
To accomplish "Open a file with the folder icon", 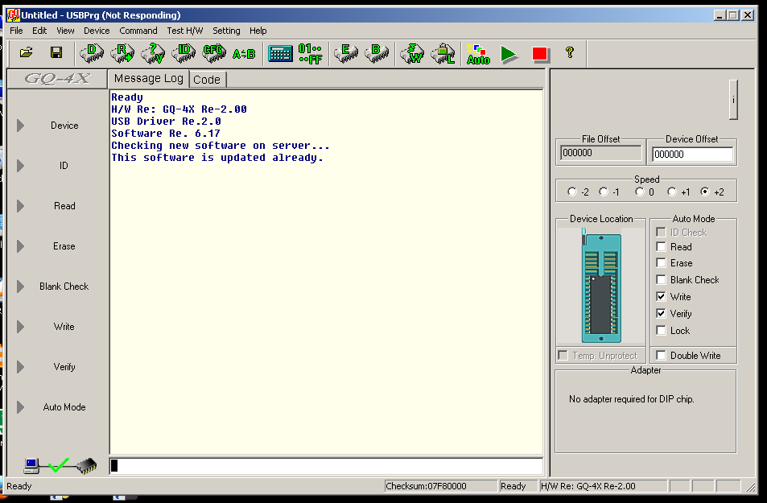I will coord(27,52).
